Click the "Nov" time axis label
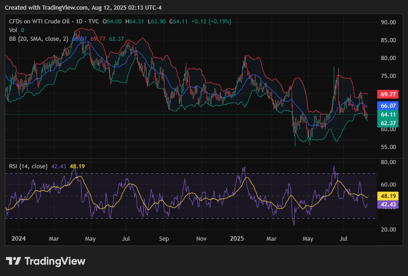This screenshot has height=276, width=408. pyautogui.click(x=201, y=238)
